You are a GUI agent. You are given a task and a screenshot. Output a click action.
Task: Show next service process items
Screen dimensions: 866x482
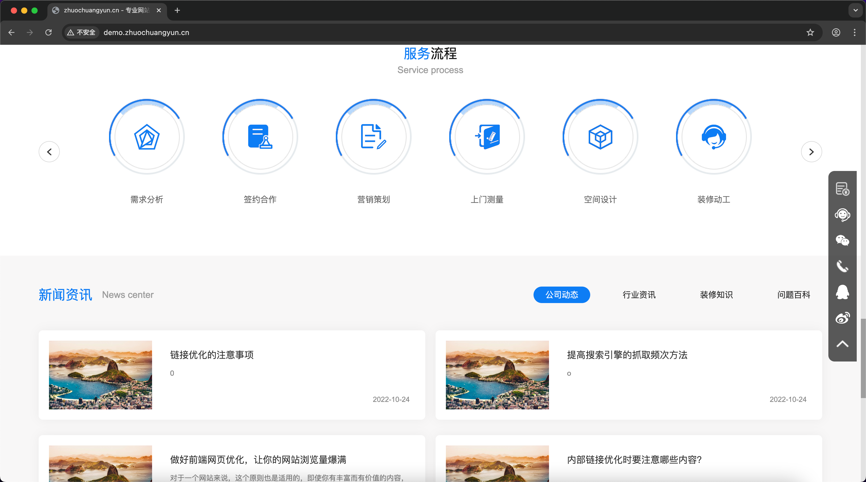pyautogui.click(x=812, y=152)
